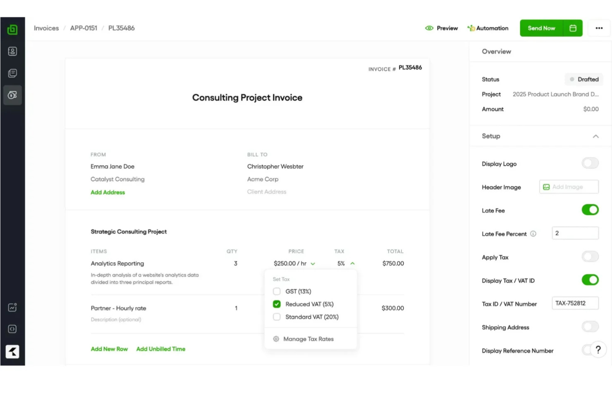Click the Send Now button
The width and height of the screenshot is (612, 408).
[x=541, y=28]
